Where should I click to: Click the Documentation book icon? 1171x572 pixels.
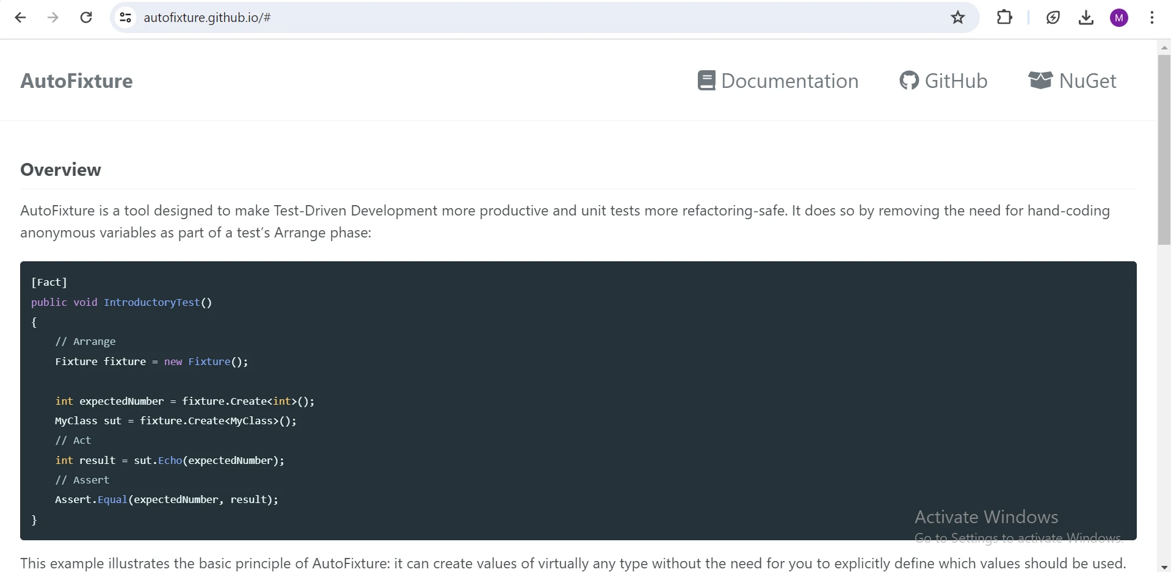(706, 81)
